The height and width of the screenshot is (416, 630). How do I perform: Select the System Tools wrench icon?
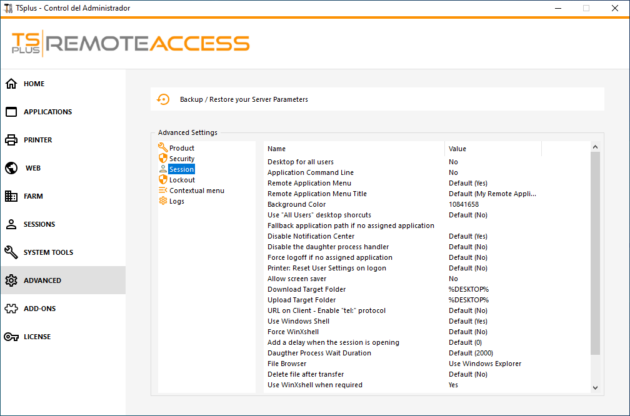pos(11,252)
